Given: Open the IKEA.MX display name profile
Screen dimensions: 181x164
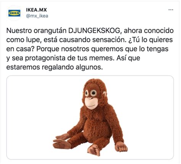Looking at the screenshot, I should pyautogui.click(x=36, y=10).
